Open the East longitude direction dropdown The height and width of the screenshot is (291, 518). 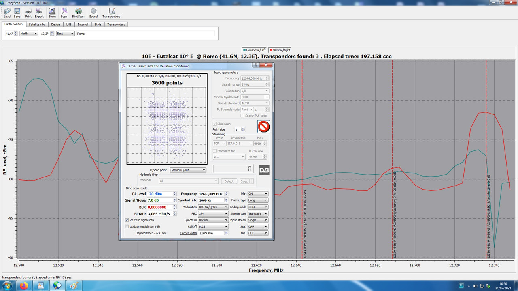(x=65, y=34)
